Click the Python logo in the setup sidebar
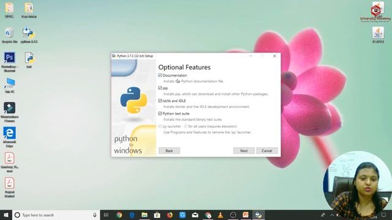 click(134, 100)
